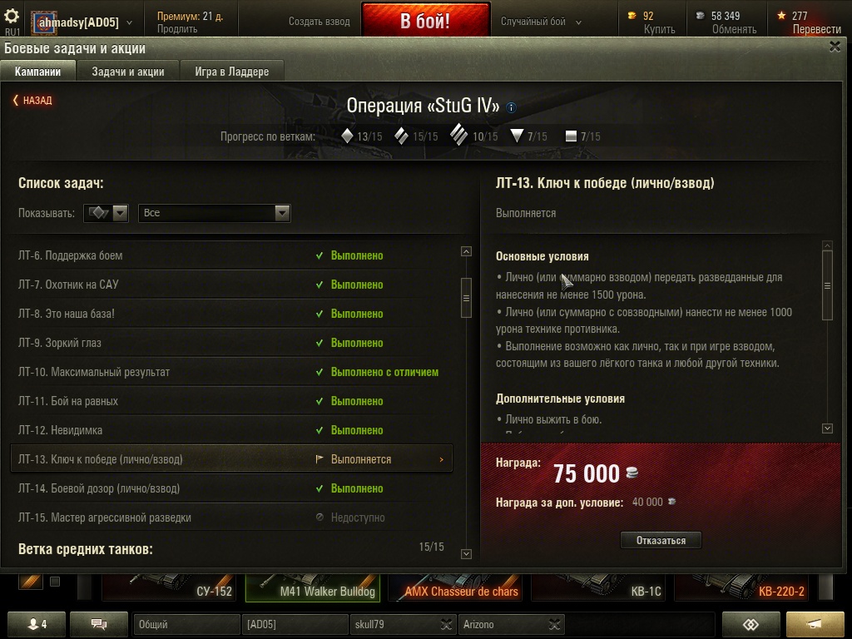This screenshot has height=639, width=852.
Task: Select the square SPG branch icon
Action: [x=571, y=136]
